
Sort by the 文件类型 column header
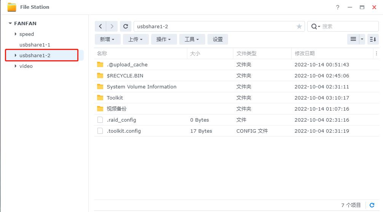[246, 53]
